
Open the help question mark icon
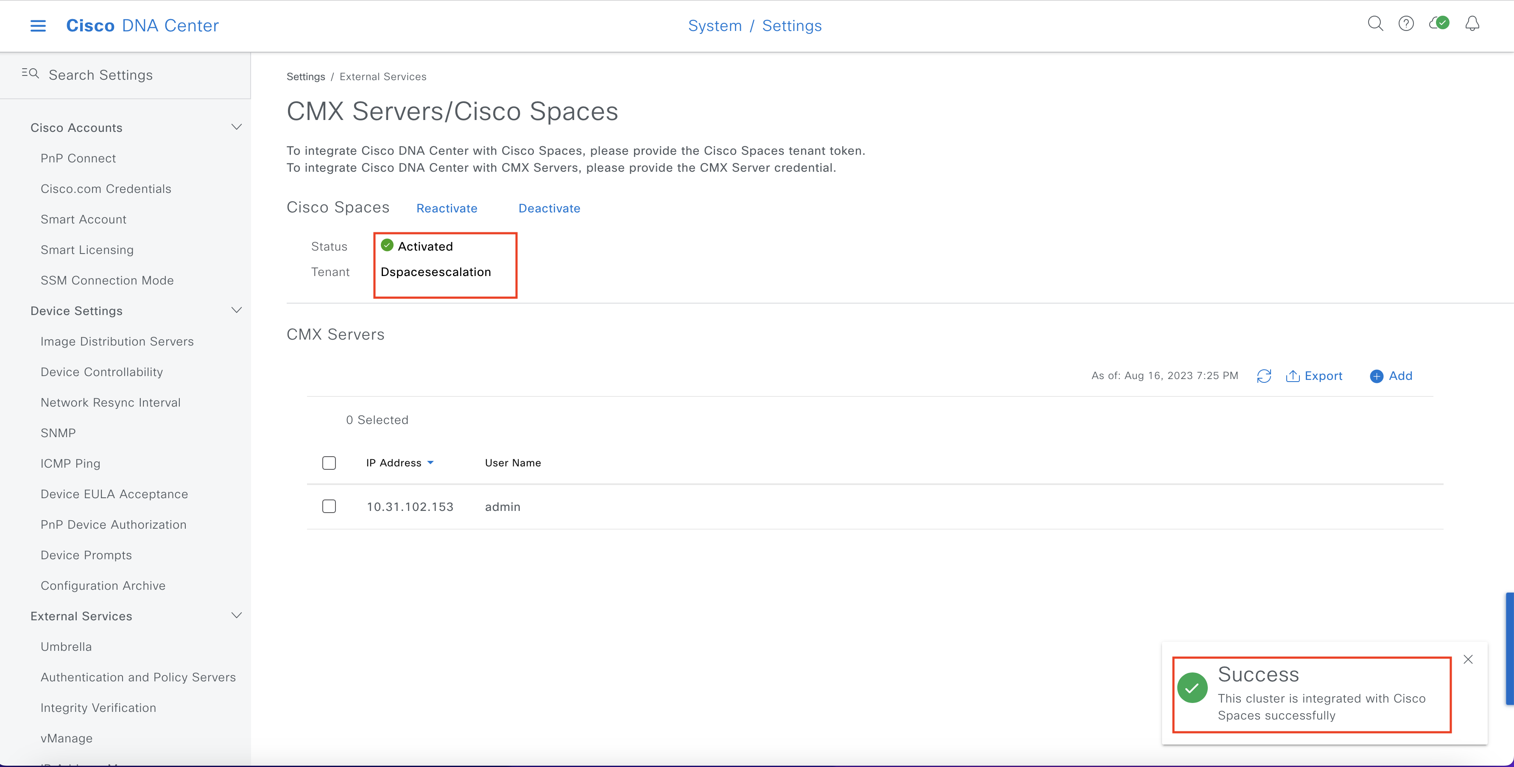(x=1406, y=23)
